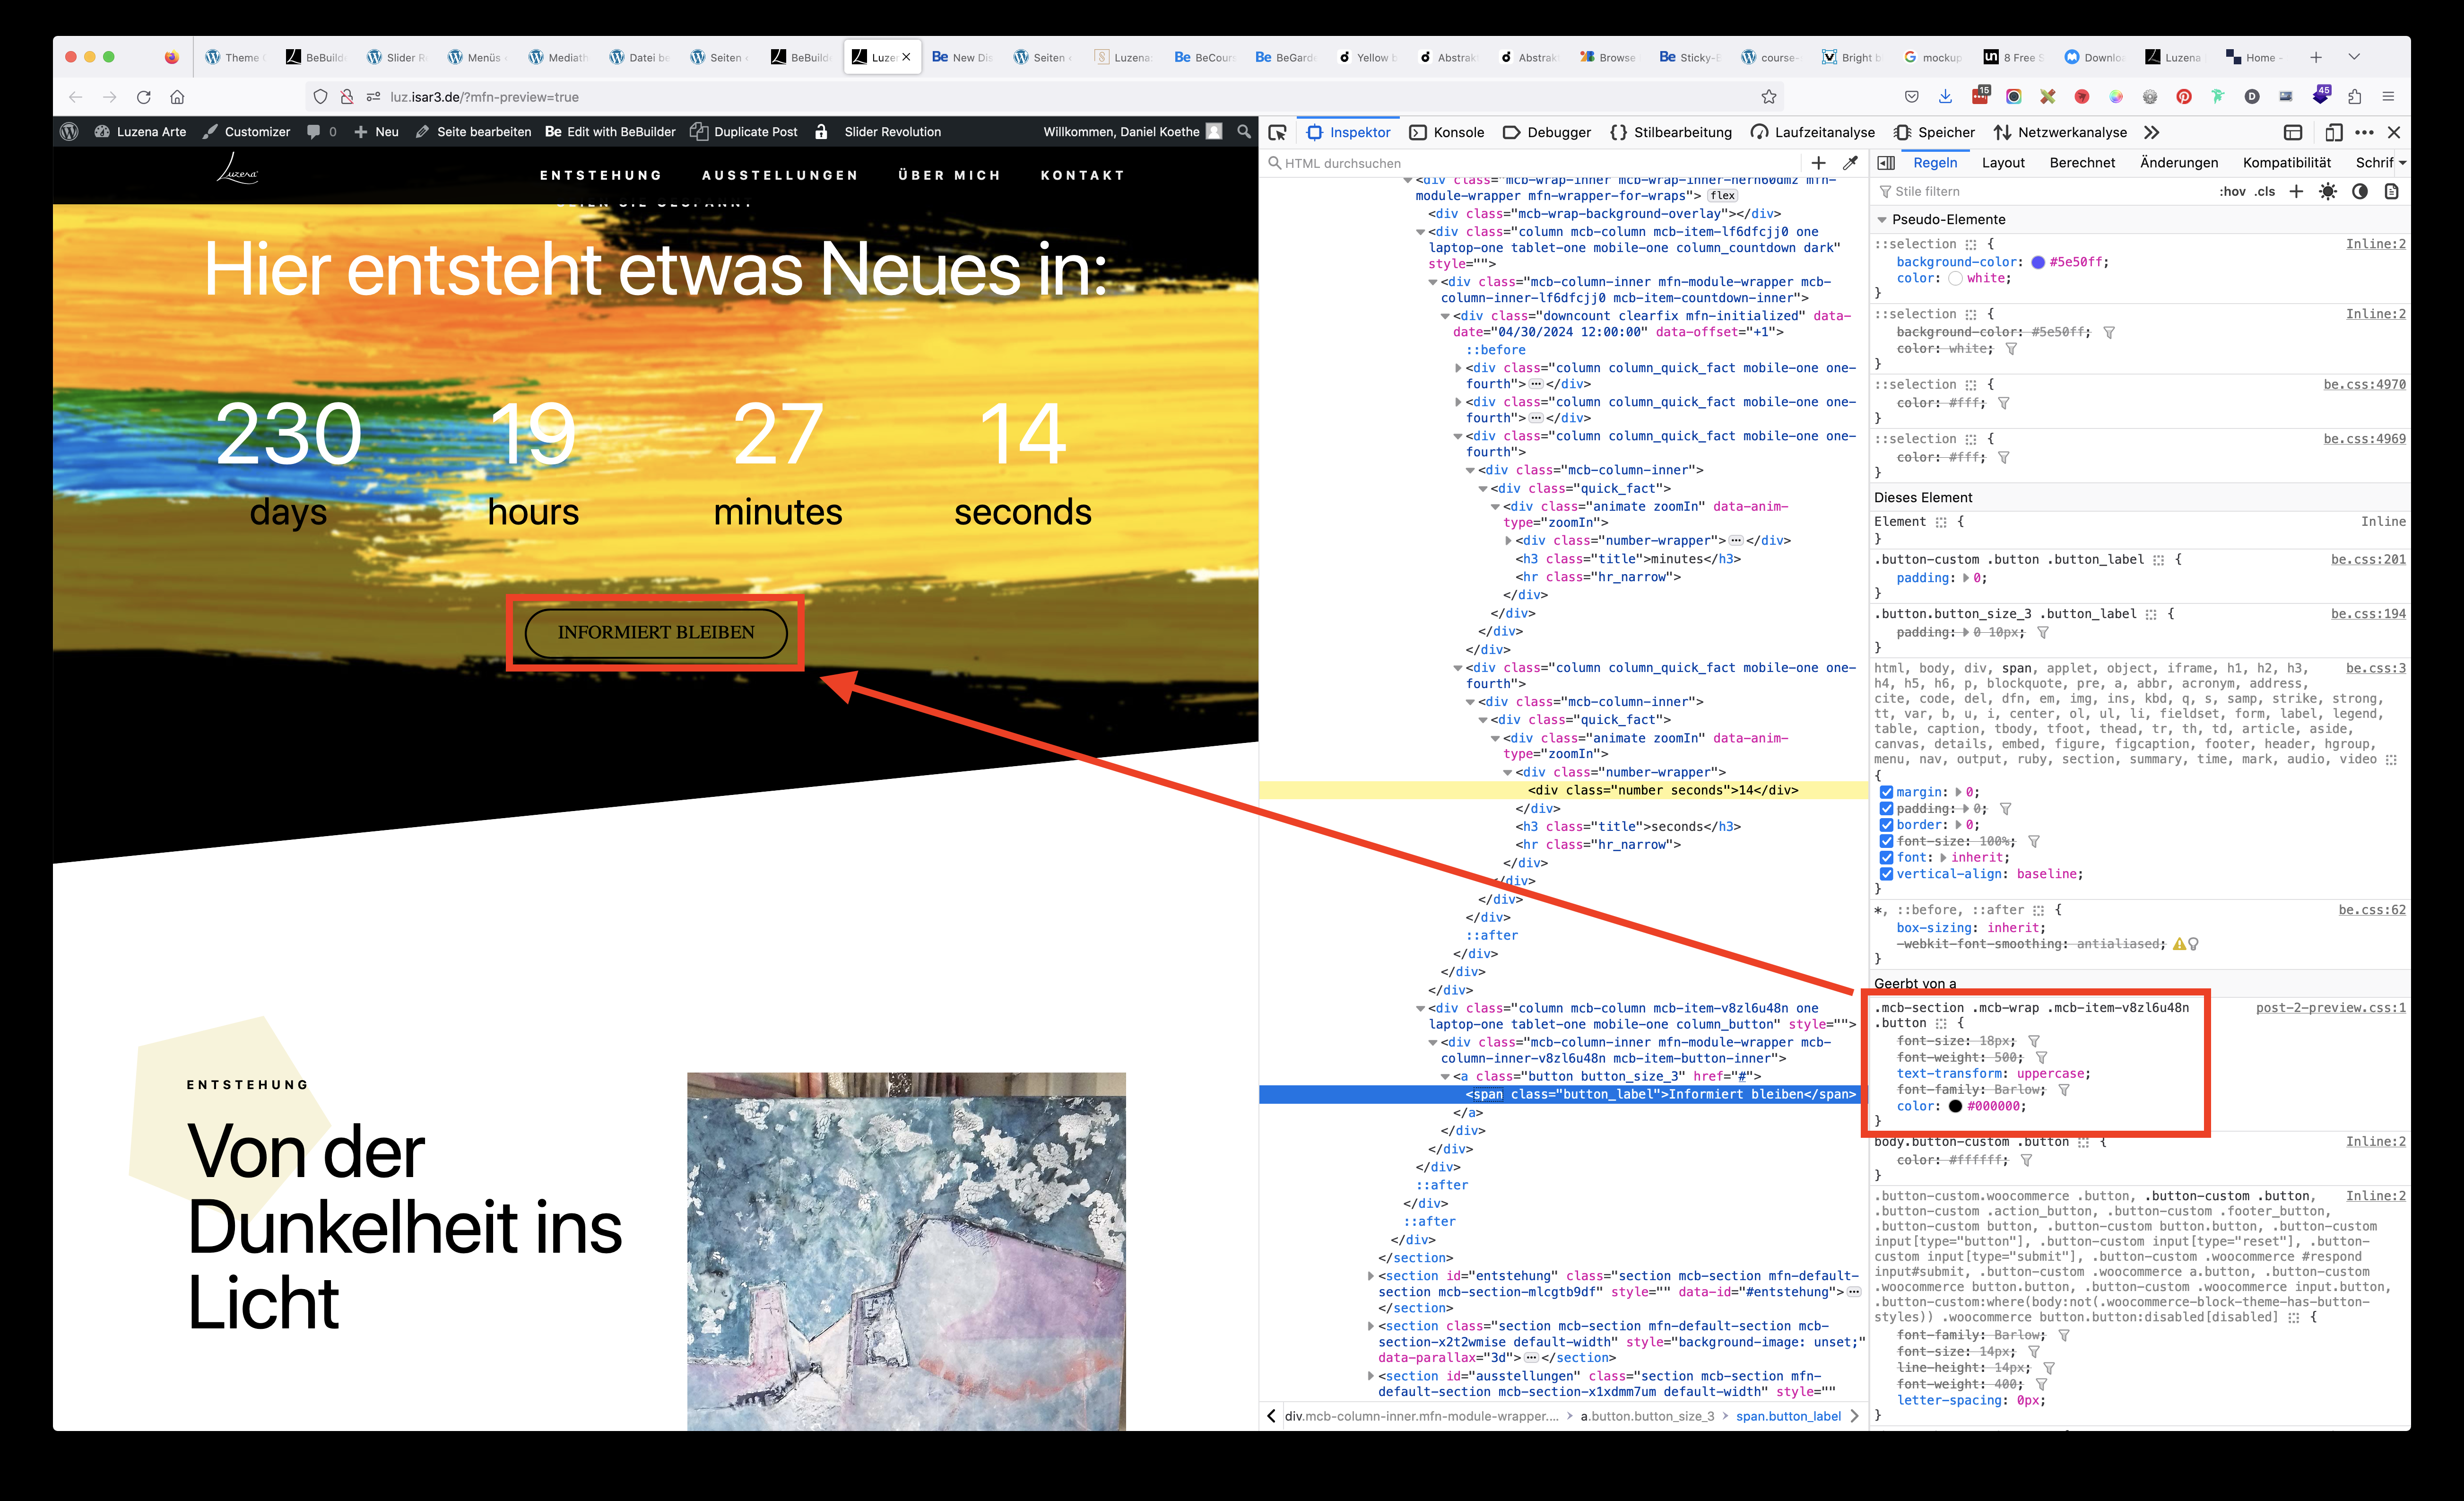The image size is (2464, 1501).
Task: Open the Firefox hamburger menu
Action: click(2388, 97)
